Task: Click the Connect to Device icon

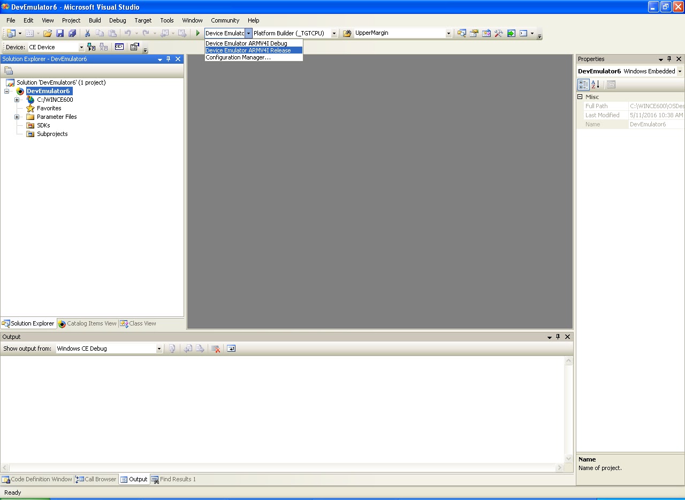Action: point(92,47)
